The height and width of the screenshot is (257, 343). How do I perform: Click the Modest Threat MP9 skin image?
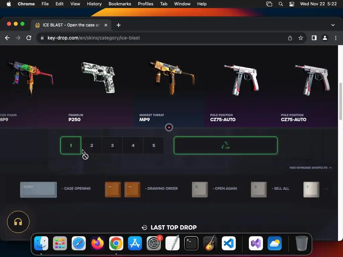click(172, 78)
